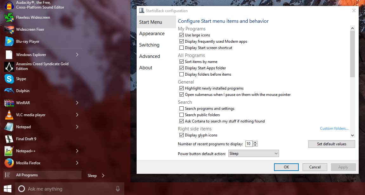The height and width of the screenshot is (195, 365).
Task: Click scrollbar down arrow in settings list
Action: 352,135
